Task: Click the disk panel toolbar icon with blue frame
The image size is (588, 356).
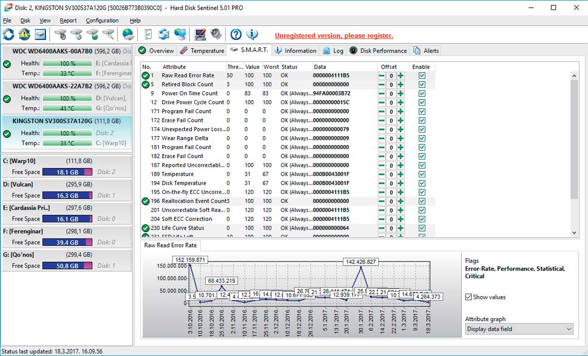Action: point(40,35)
